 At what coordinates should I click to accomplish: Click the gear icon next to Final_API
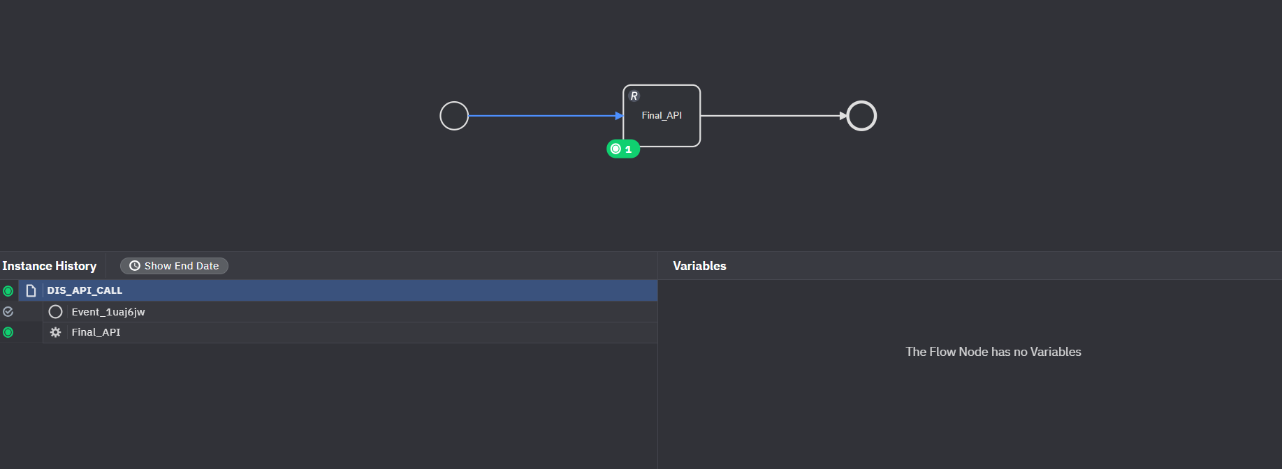click(56, 332)
